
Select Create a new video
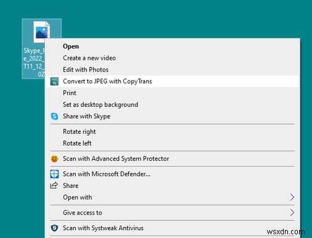(x=172, y=58)
